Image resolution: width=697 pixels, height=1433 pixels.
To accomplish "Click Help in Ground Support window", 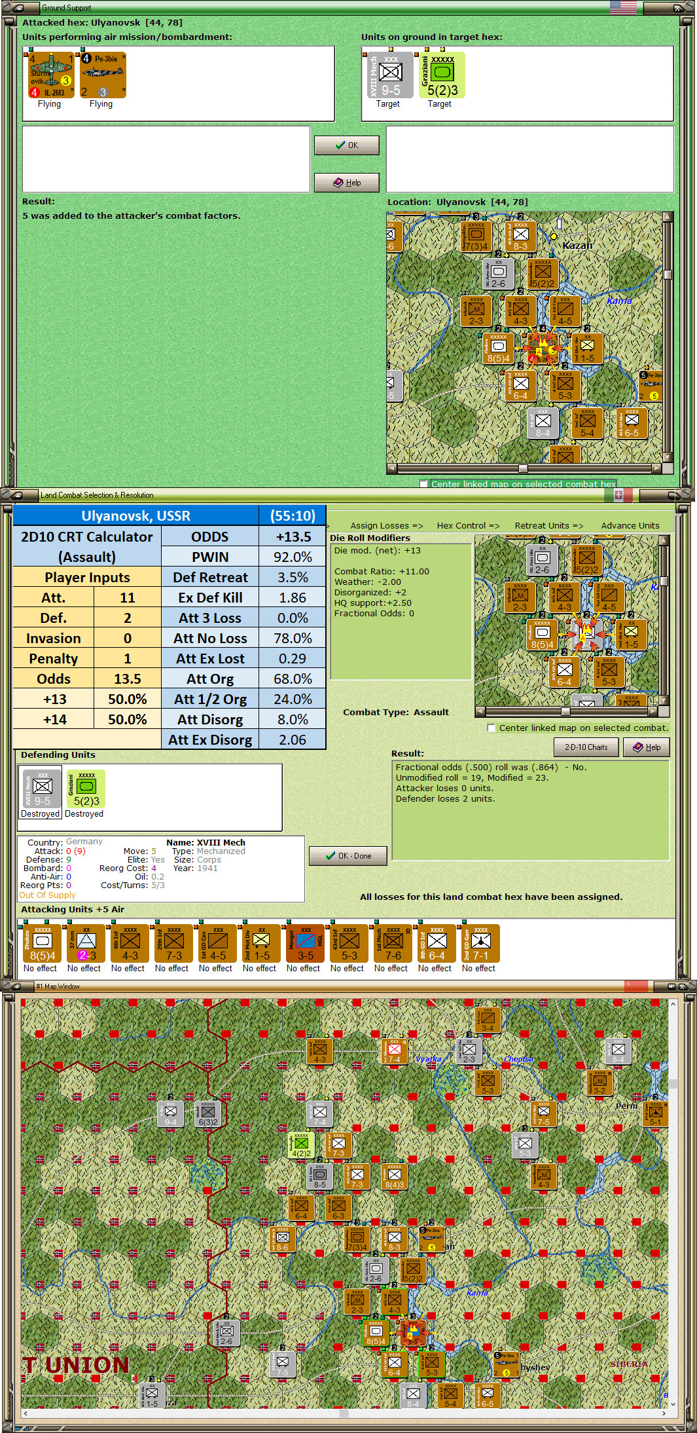I will coord(347,183).
